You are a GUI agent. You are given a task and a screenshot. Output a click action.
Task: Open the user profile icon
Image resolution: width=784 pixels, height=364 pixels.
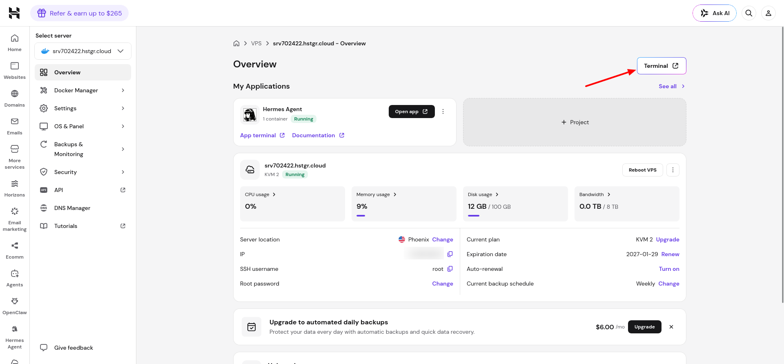[x=768, y=13]
